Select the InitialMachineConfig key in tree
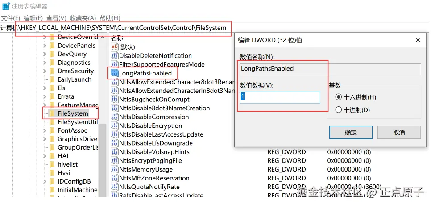This screenshot has height=205, width=431. click(x=78, y=190)
